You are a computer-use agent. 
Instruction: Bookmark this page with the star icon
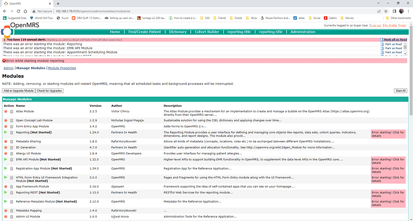pyautogui.click(x=386, y=11)
